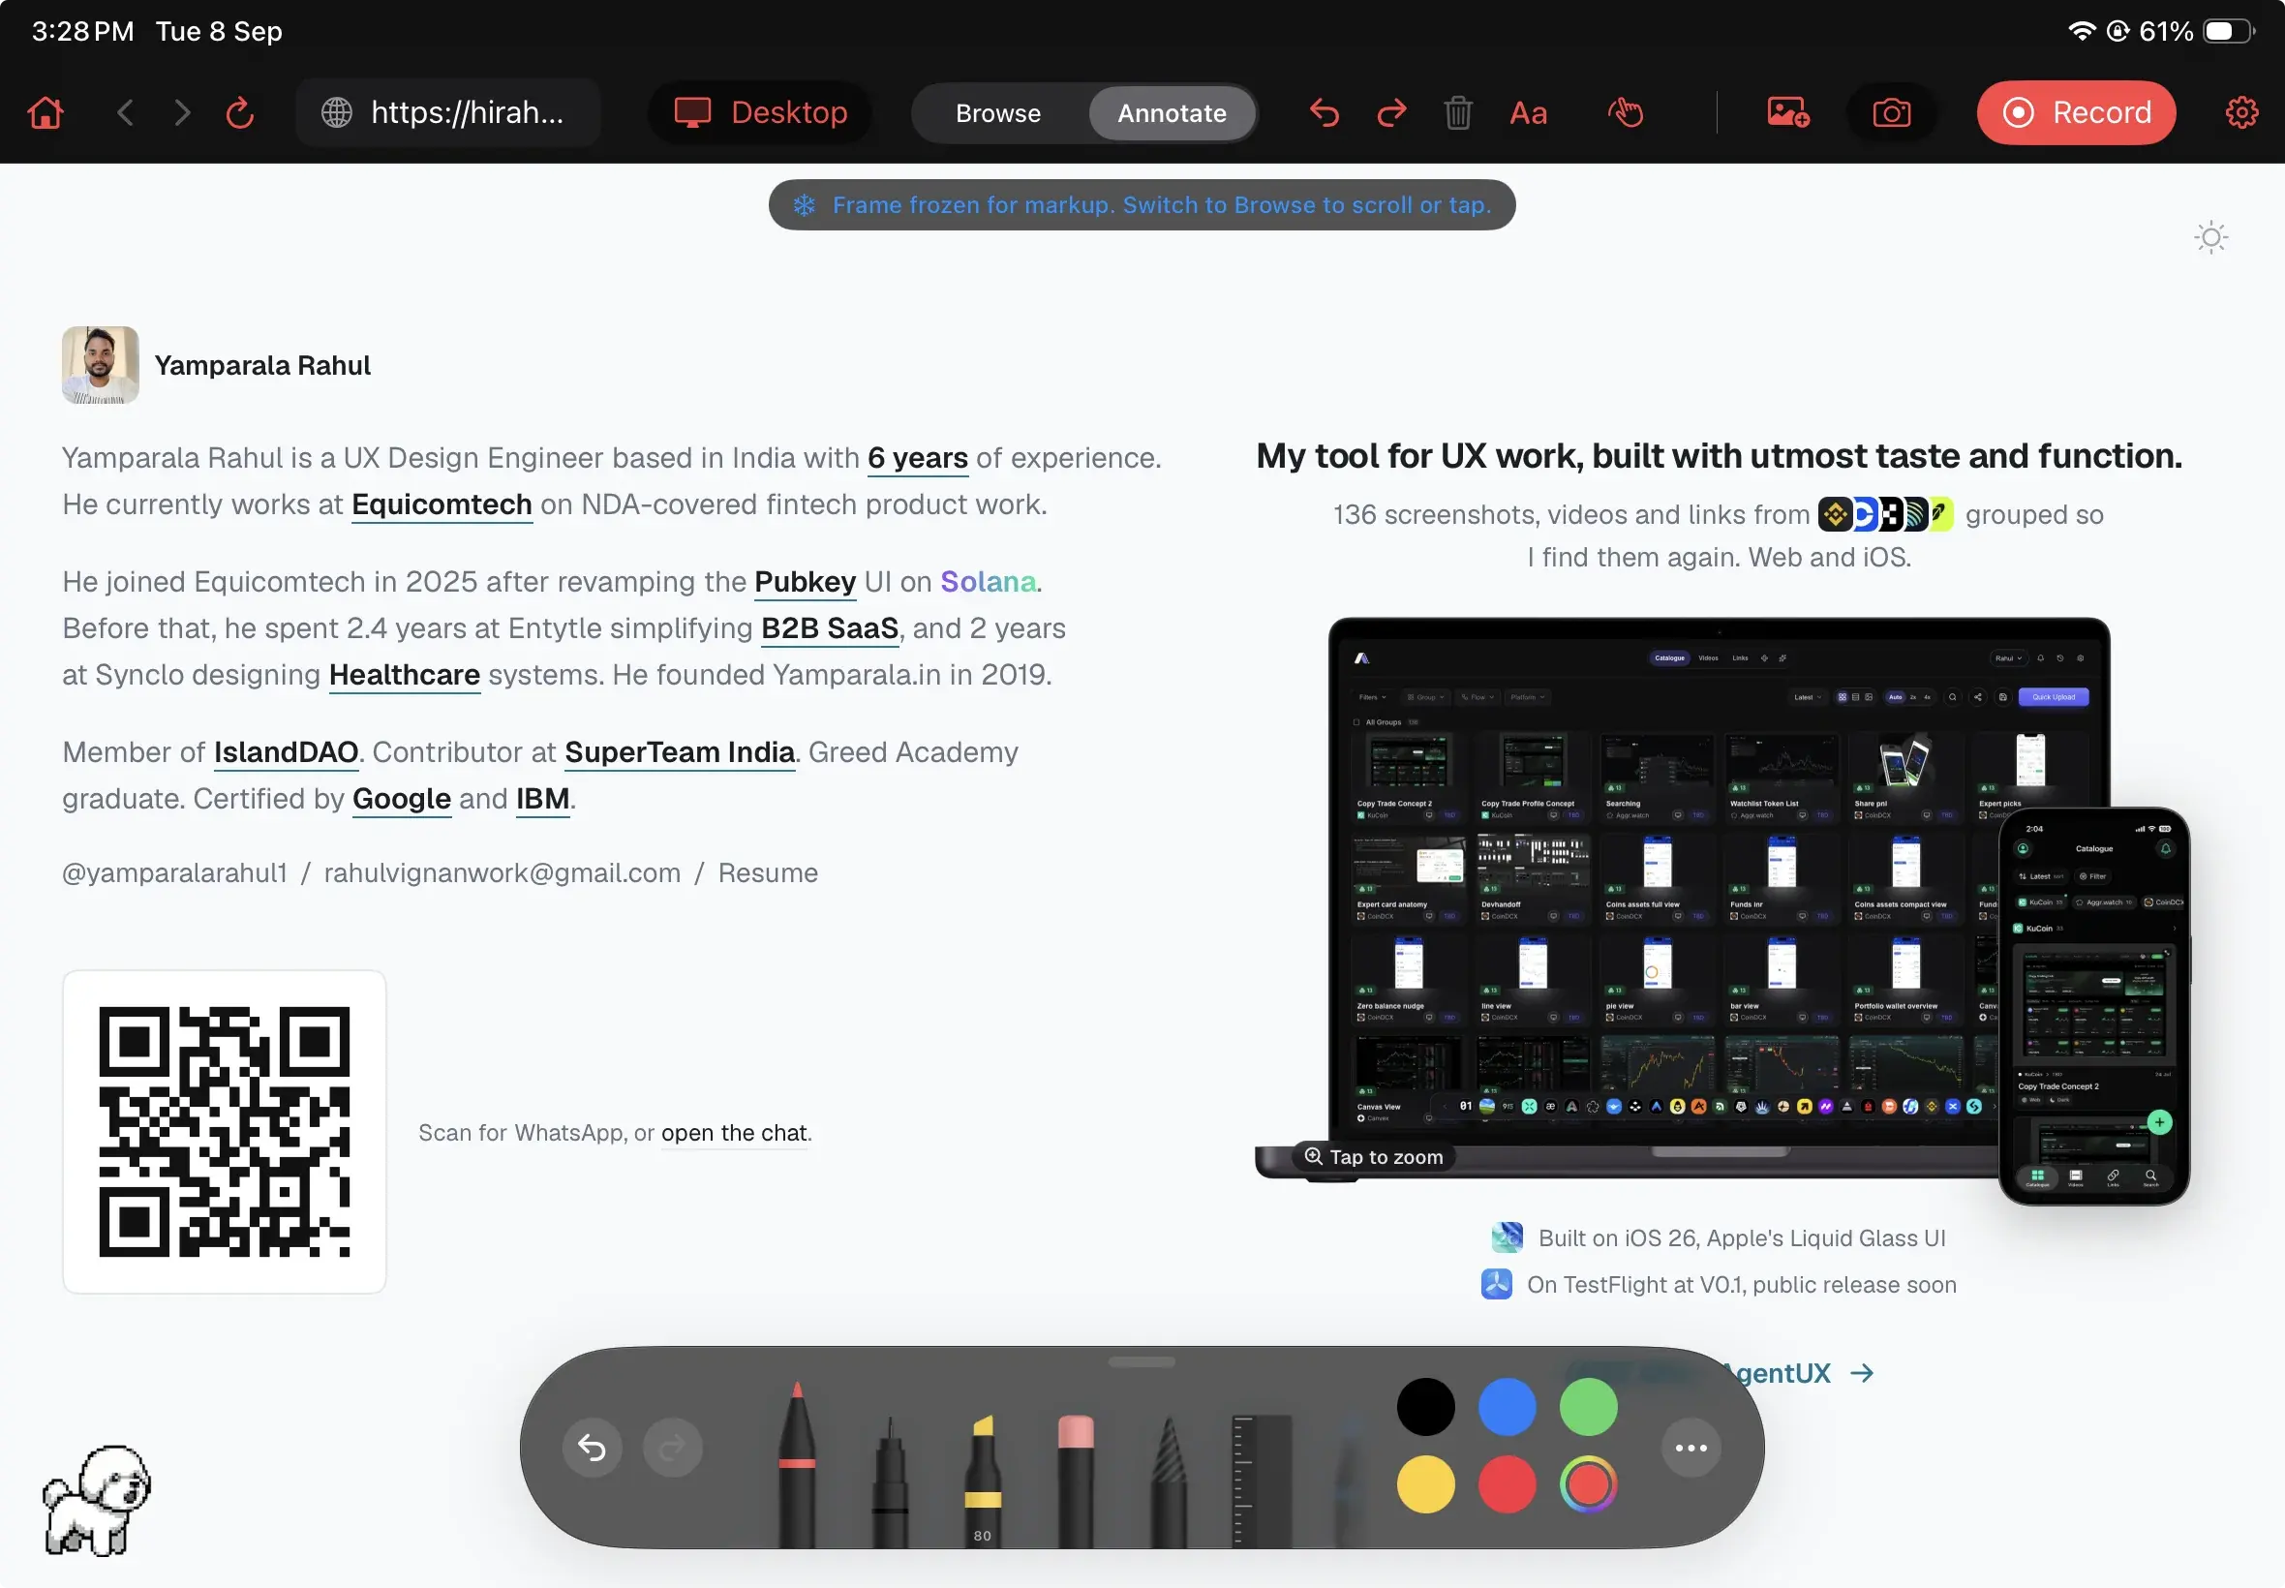Click the WhatsApp QR code
This screenshot has height=1588, width=2285.
tap(224, 1131)
